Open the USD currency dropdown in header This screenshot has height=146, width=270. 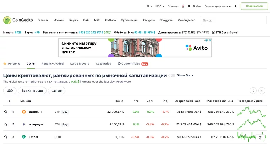160,6
